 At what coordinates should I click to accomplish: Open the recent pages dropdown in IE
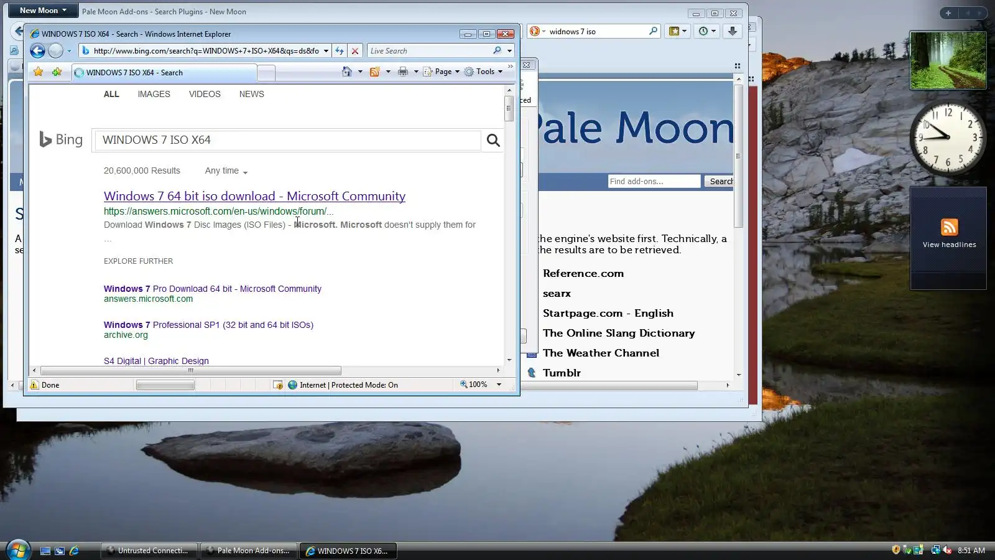point(69,51)
